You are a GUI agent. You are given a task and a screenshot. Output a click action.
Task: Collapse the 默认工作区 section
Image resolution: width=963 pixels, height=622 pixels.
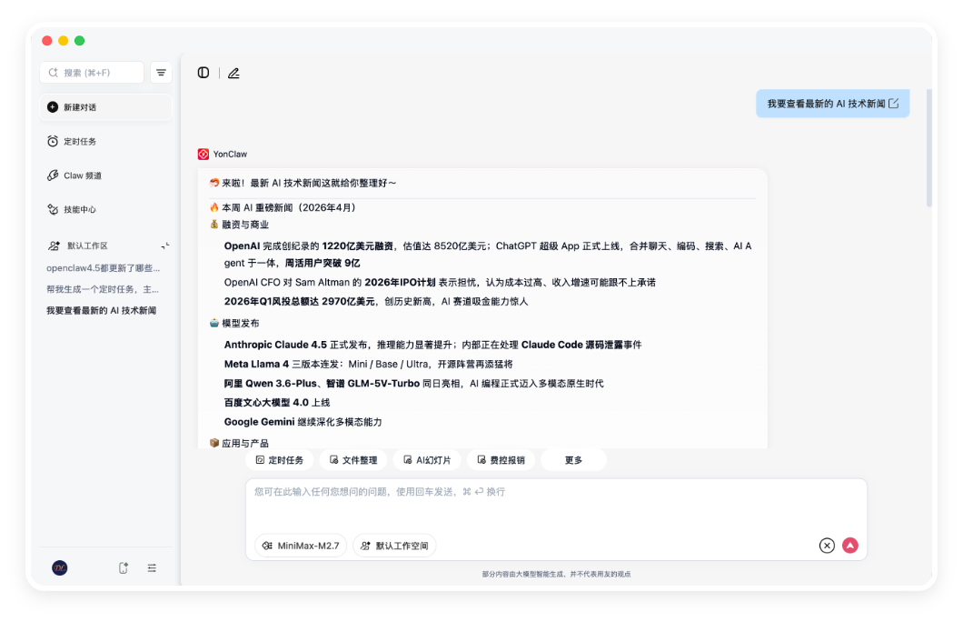(164, 246)
